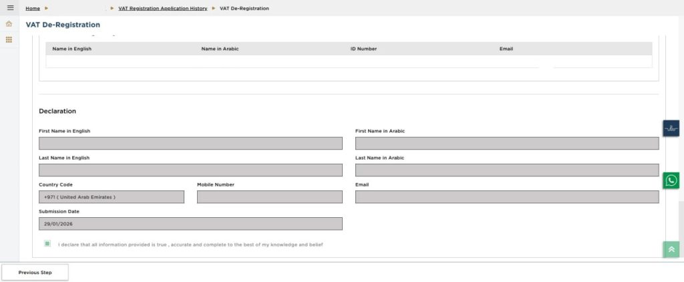Click the home icon in sidebar

click(x=9, y=24)
